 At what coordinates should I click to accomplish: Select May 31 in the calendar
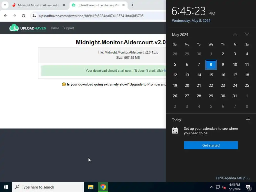coord(235,96)
